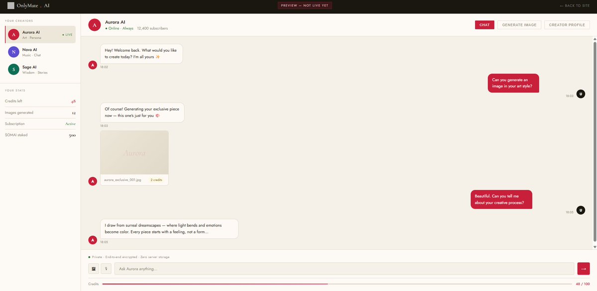Click scrollbar down arrow in chat

pos(595,247)
